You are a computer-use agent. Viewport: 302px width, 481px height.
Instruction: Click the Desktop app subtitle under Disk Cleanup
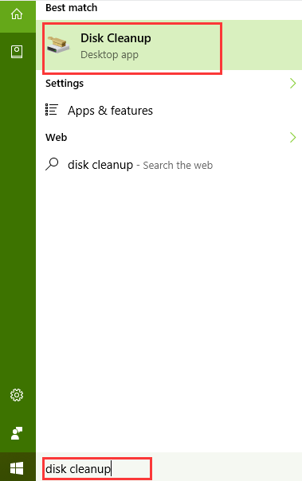(x=109, y=55)
